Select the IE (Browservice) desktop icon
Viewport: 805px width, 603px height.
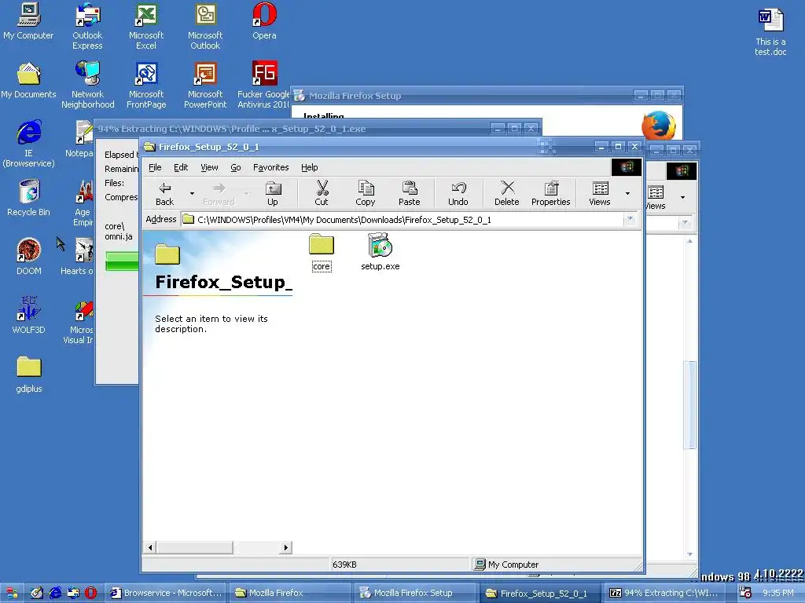coord(28,144)
